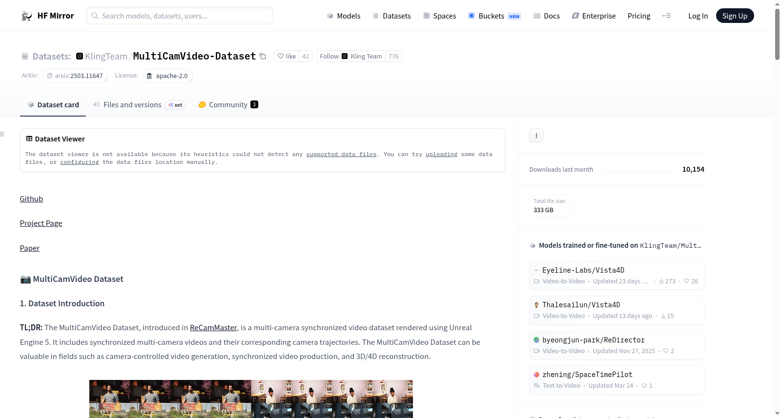Viewport: 781px width, 418px height.
Task: Open the three-dot options menu in the sidebar
Action: click(536, 136)
